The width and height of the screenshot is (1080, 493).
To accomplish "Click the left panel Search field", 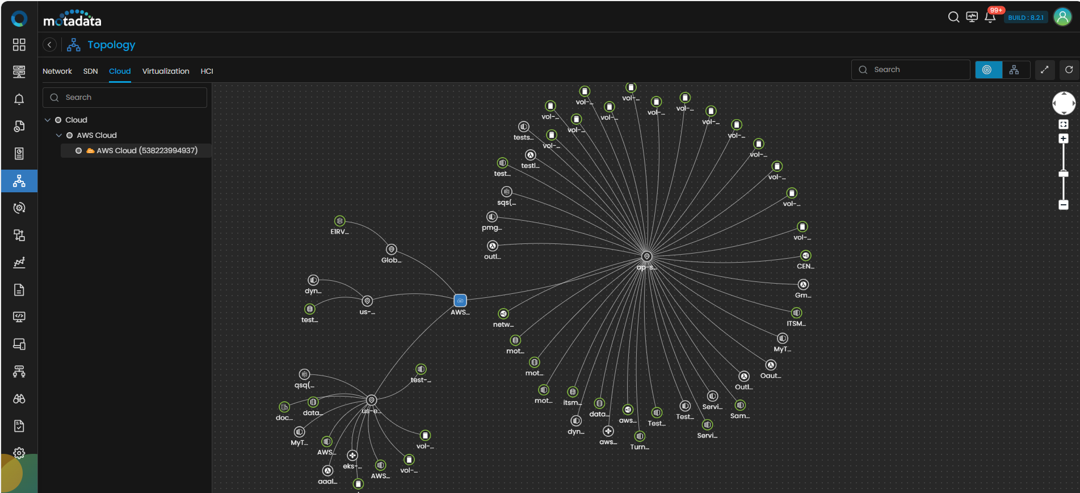I will pyautogui.click(x=125, y=98).
